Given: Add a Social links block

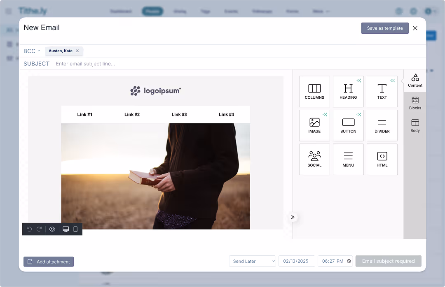Looking at the screenshot, I should tap(314, 159).
